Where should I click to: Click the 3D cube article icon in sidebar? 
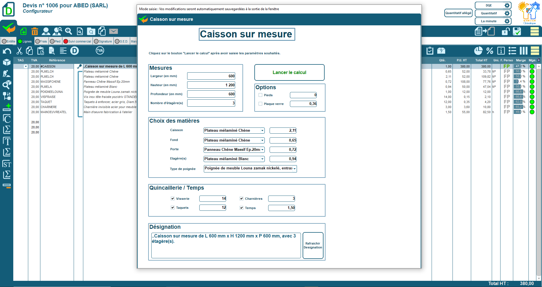tap(7, 62)
